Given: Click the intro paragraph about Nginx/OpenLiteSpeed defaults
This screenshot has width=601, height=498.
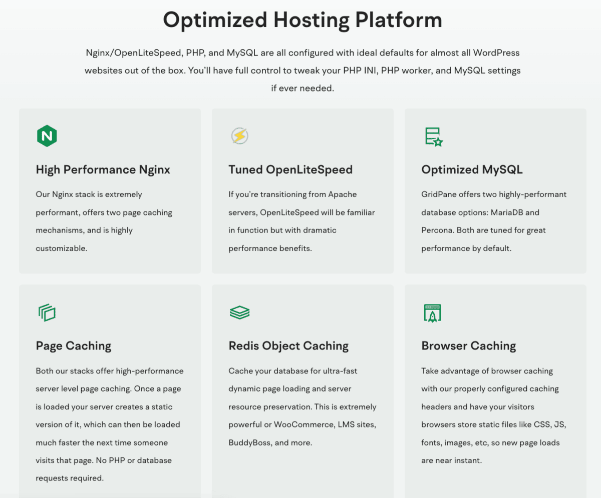Looking at the screenshot, I should tap(303, 70).
